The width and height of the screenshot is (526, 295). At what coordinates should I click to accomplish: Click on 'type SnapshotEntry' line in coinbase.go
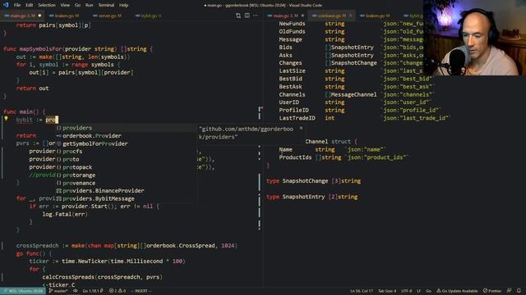[312, 197]
